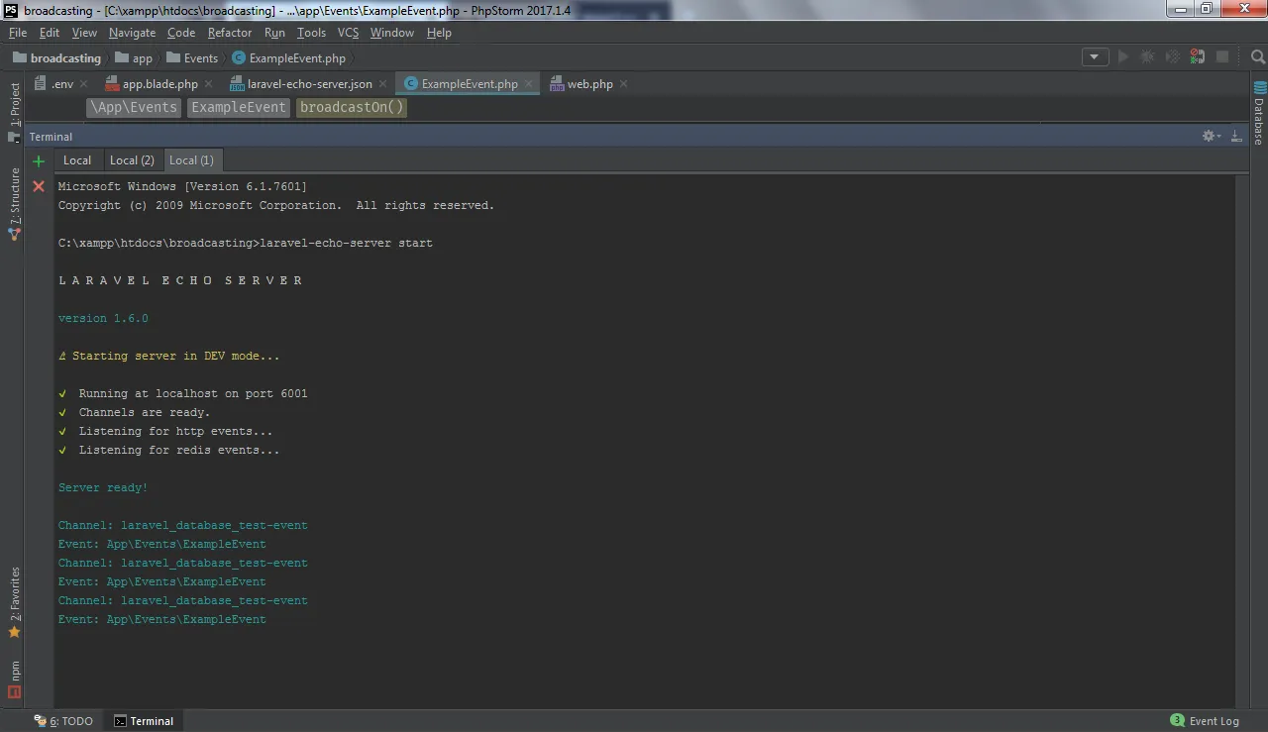Click the 'L A R A V E L E C H O S E R V E R' banner
The width and height of the screenshot is (1268, 732).
tap(181, 280)
